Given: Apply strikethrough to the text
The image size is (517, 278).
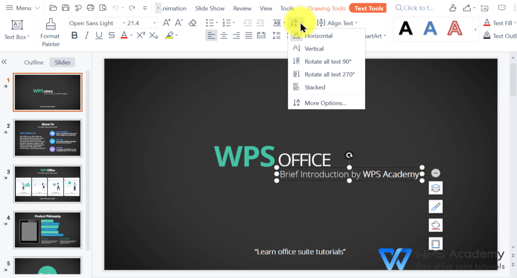Looking at the screenshot, I should tap(111, 36).
